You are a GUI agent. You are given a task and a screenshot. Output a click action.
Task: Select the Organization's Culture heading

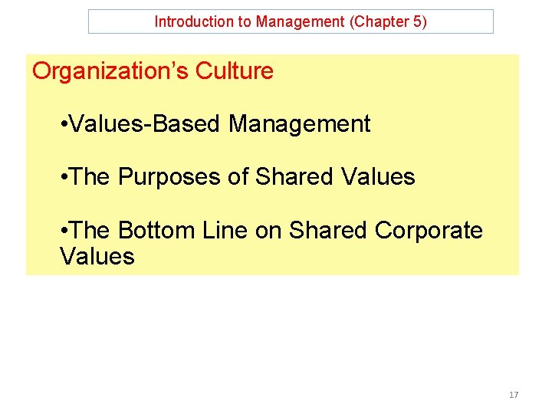click(x=153, y=71)
